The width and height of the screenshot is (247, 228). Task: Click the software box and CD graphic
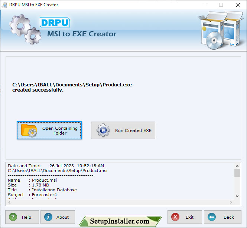[x=221, y=30]
